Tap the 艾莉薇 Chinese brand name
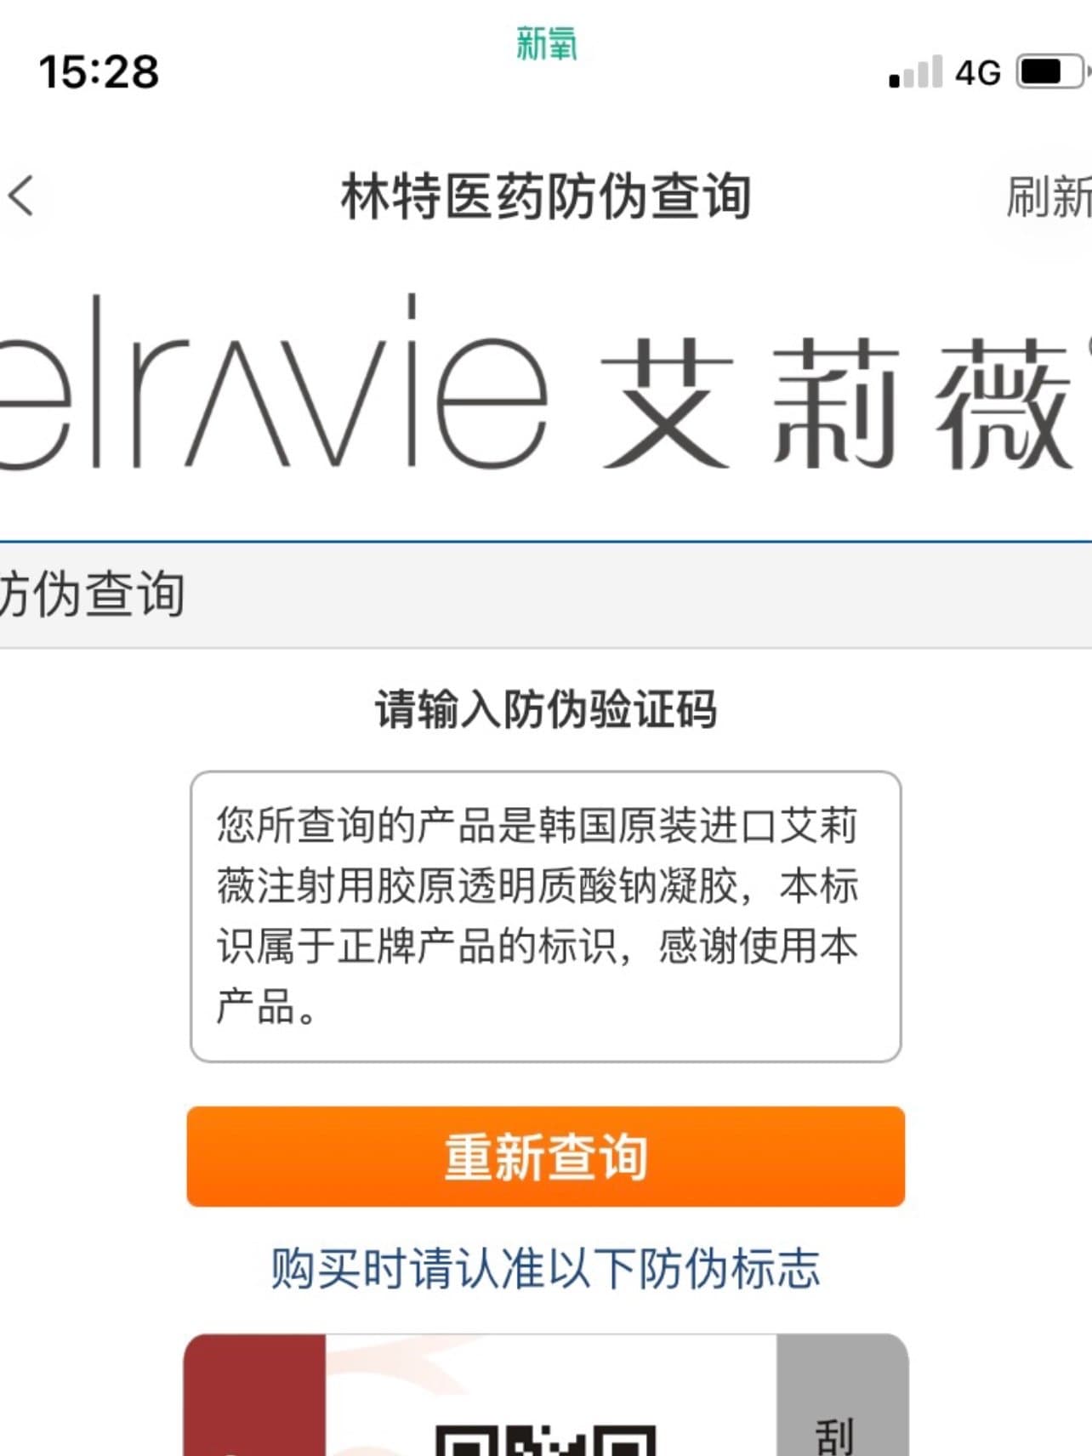 [838, 402]
